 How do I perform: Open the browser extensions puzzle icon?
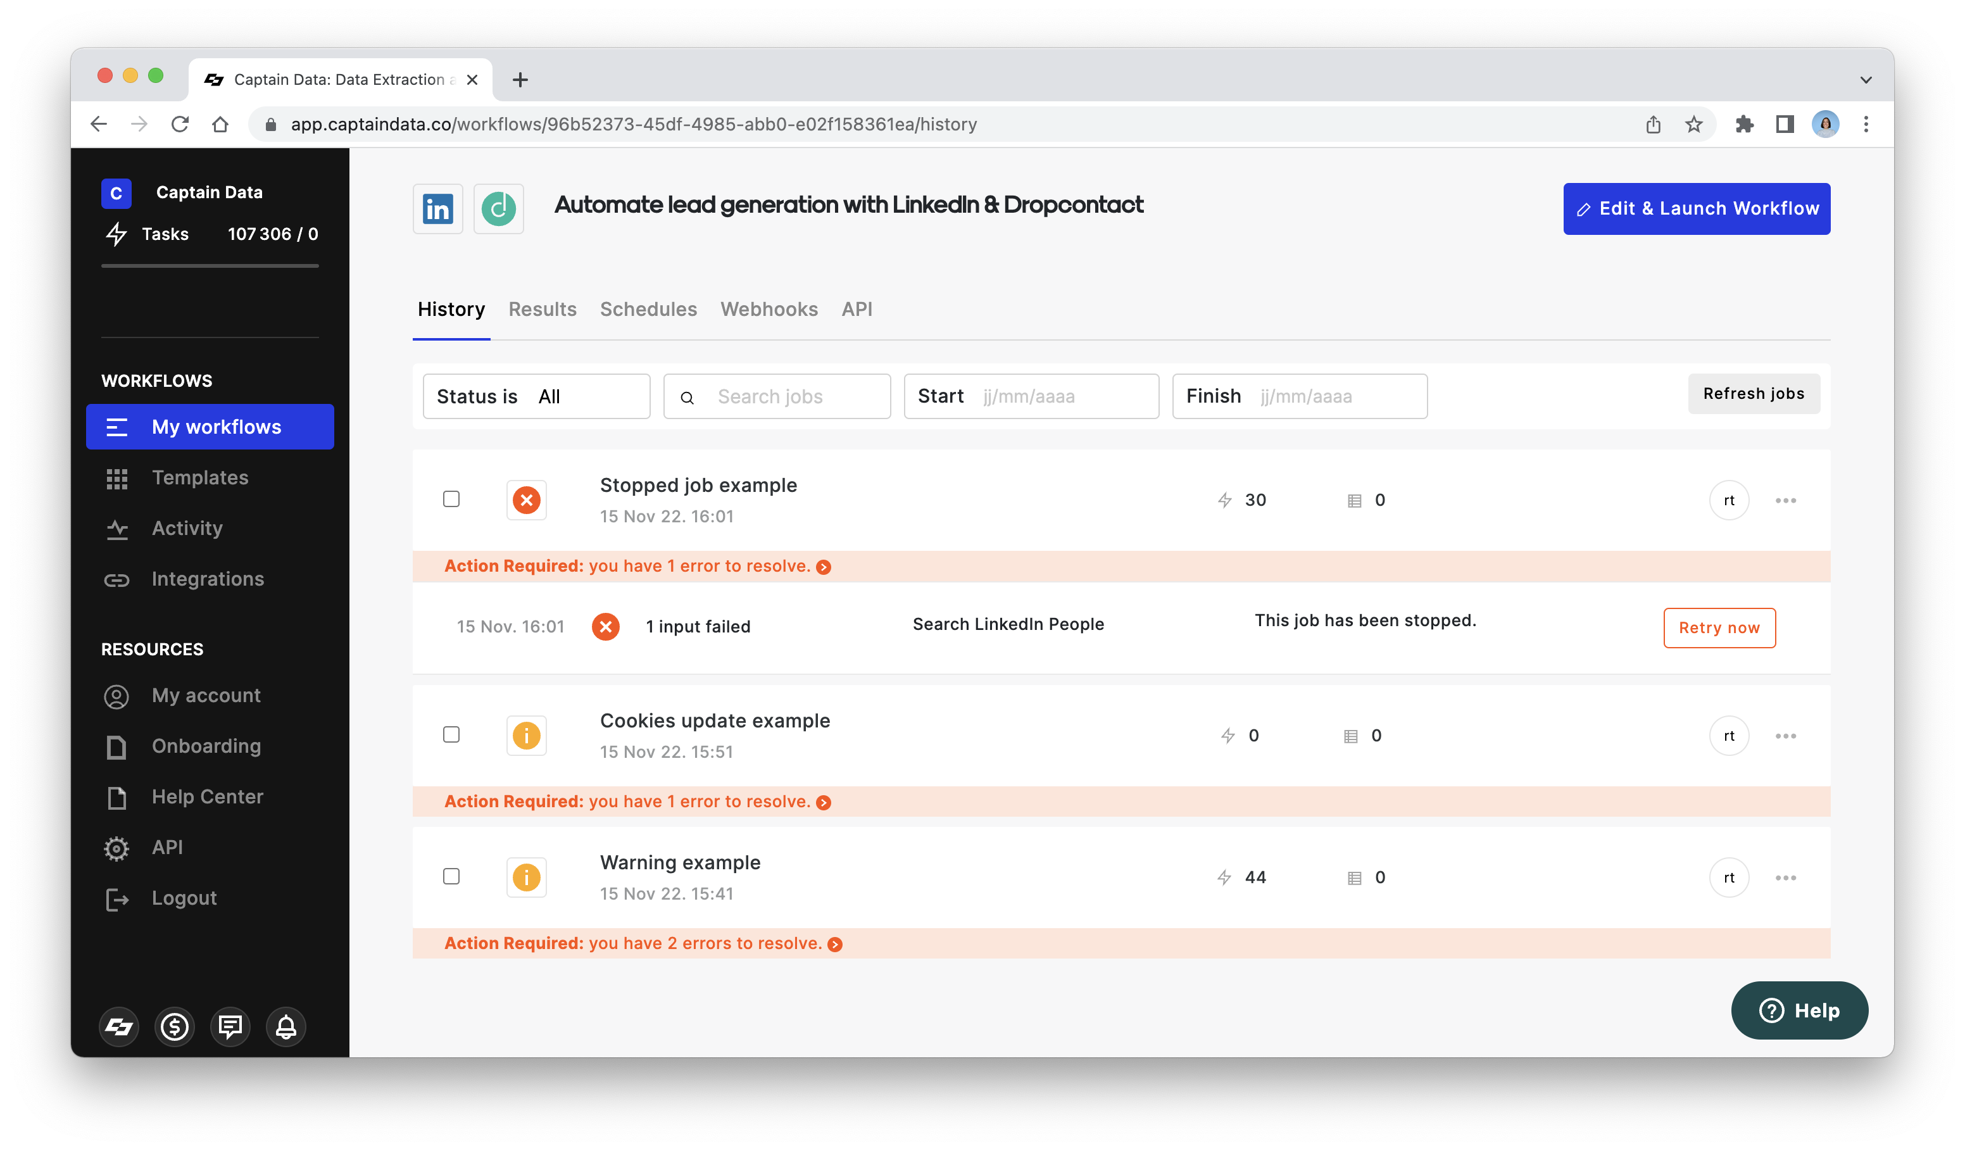1744,124
